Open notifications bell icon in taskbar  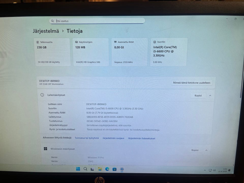[229, 170]
